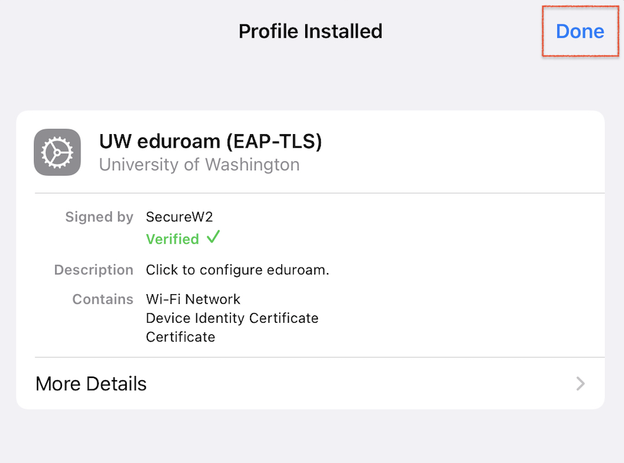This screenshot has height=463, width=624.
Task: Select the UW eduroam (EAP-TLS) title
Action: click(210, 141)
